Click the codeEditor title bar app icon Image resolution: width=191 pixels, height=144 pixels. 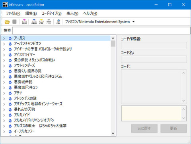(x=5, y=5)
